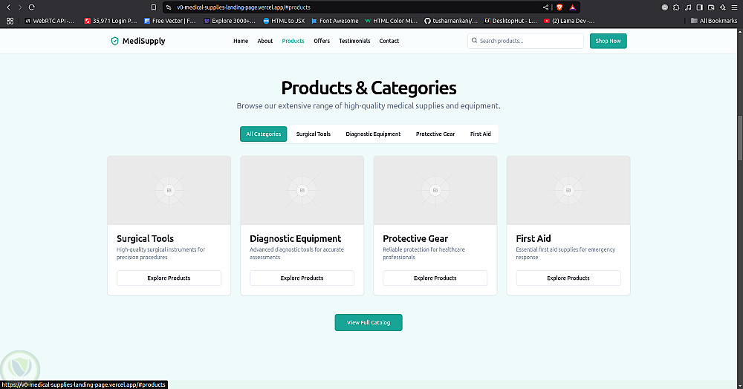Open Brave Rewards triangle icon
The image size is (743, 389).
(572, 7)
